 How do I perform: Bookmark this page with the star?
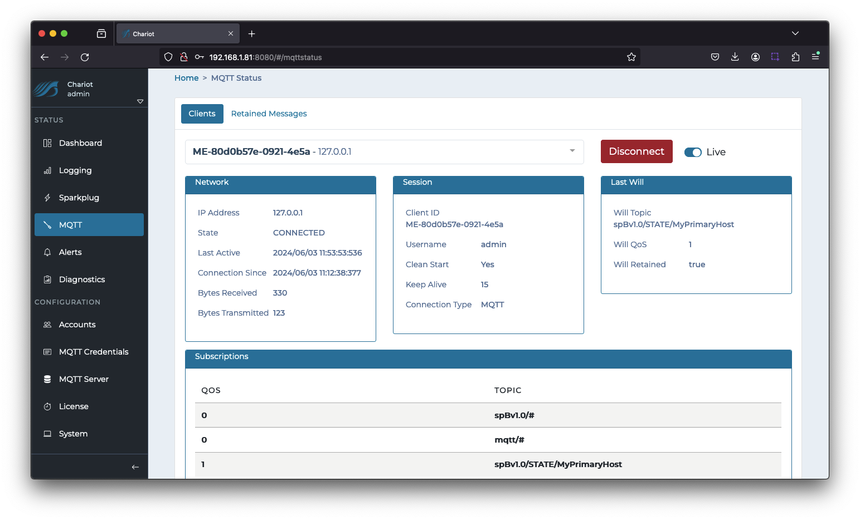[631, 57]
